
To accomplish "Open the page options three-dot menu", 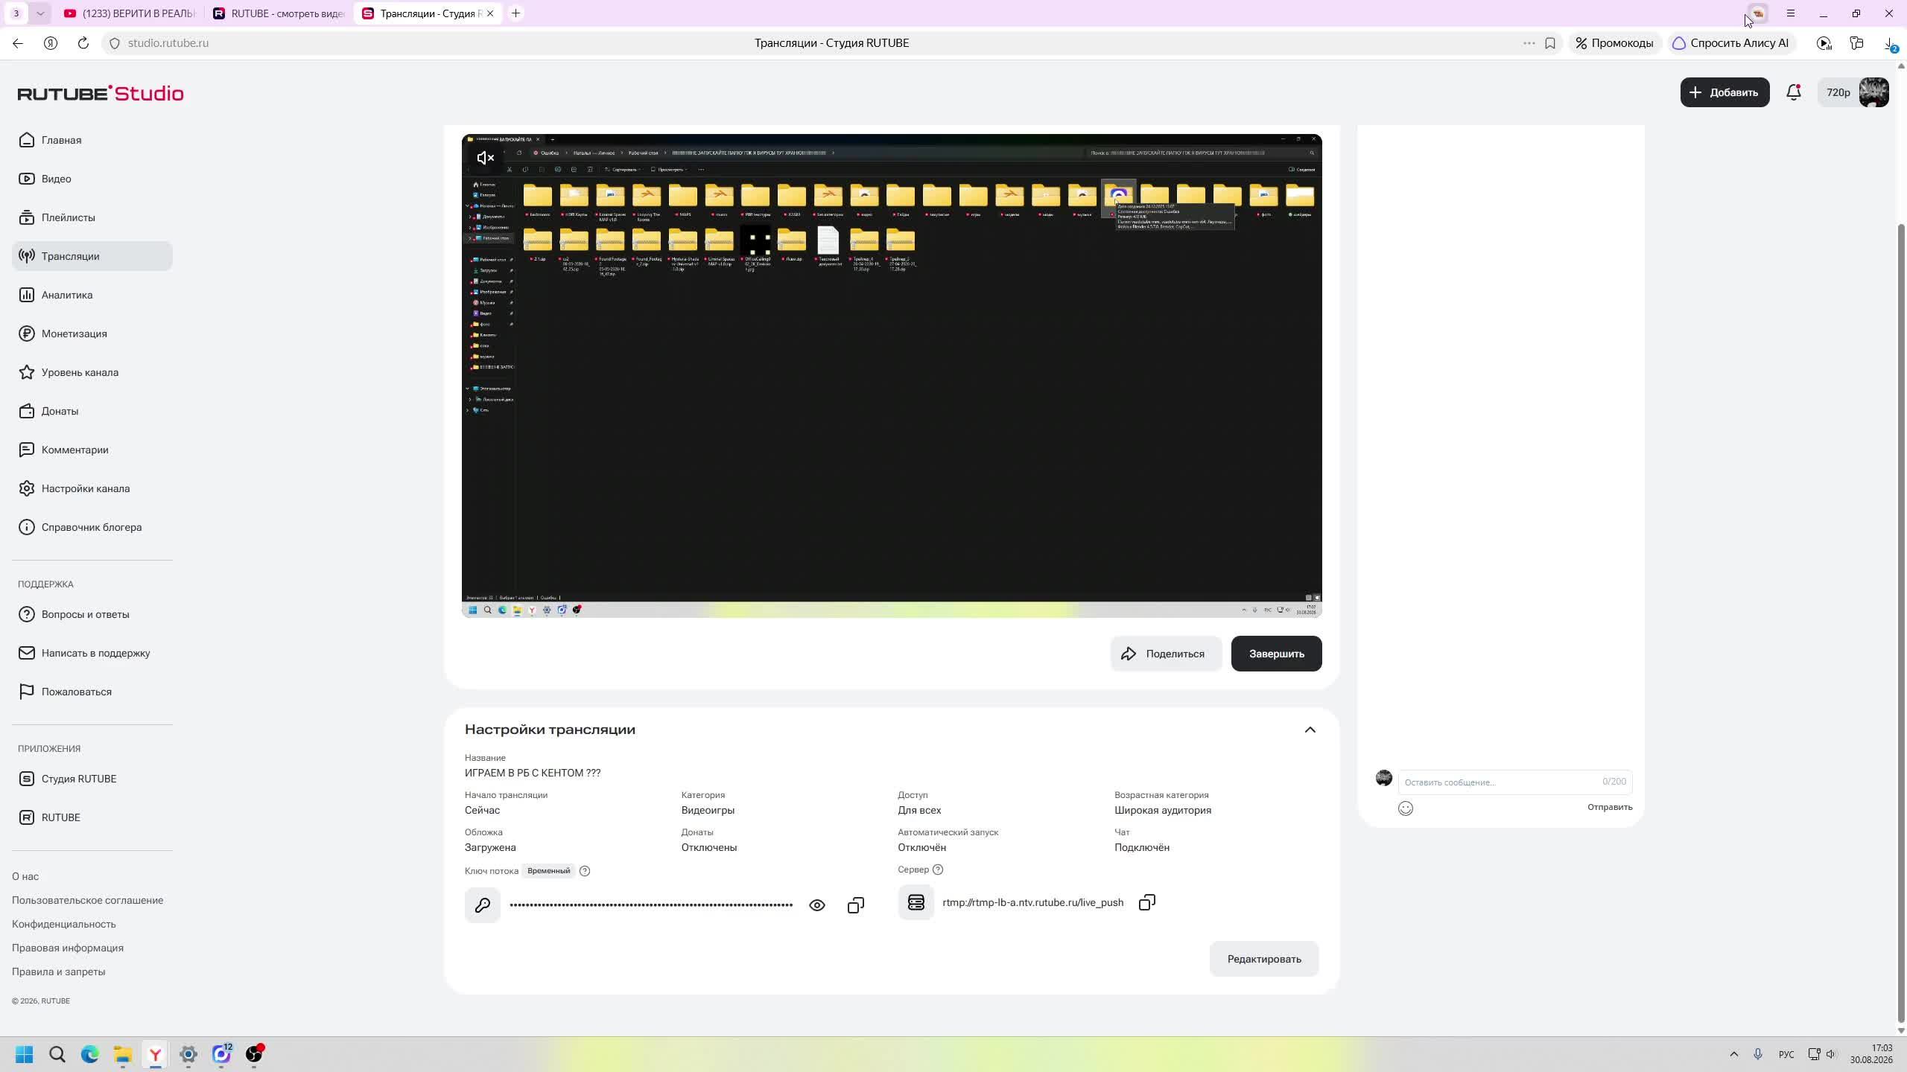I will [x=1529, y=43].
